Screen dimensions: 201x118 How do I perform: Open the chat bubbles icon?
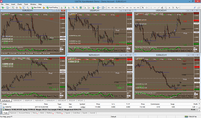click(x=199, y=8)
